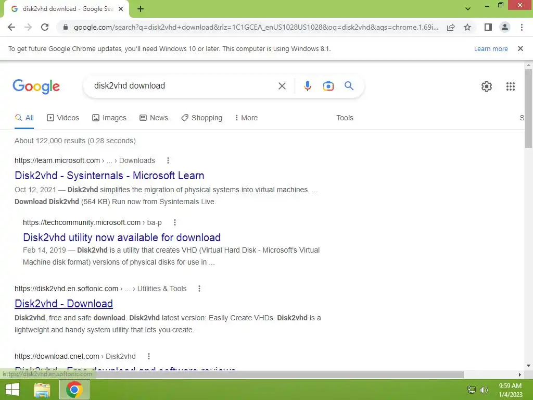Expand the More search categories menu
Viewport: 533px width, 400px height.
246,118
